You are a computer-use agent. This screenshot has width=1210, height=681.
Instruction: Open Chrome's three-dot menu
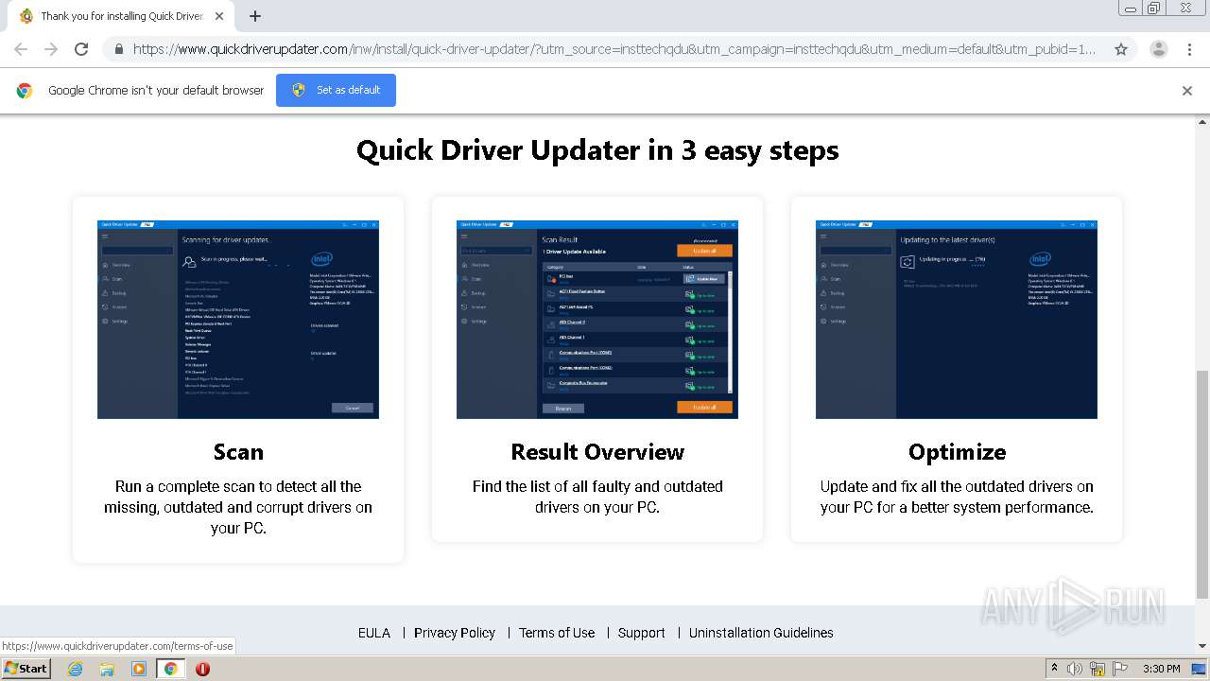point(1189,49)
